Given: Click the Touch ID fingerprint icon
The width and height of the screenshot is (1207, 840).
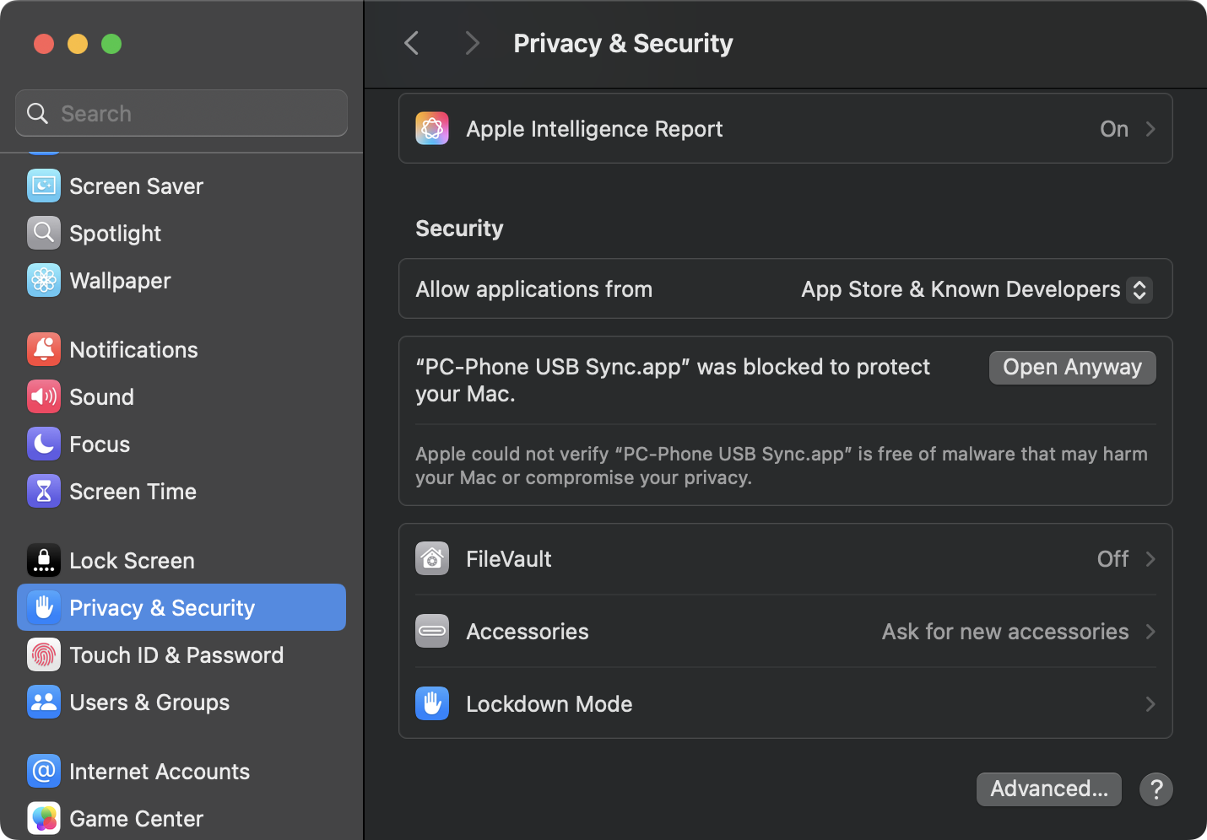Looking at the screenshot, I should click(44, 655).
